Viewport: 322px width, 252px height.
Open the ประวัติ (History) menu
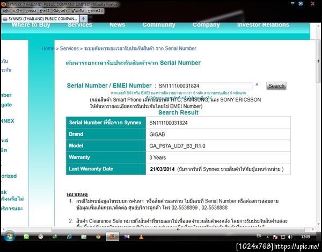[x=45, y=11]
